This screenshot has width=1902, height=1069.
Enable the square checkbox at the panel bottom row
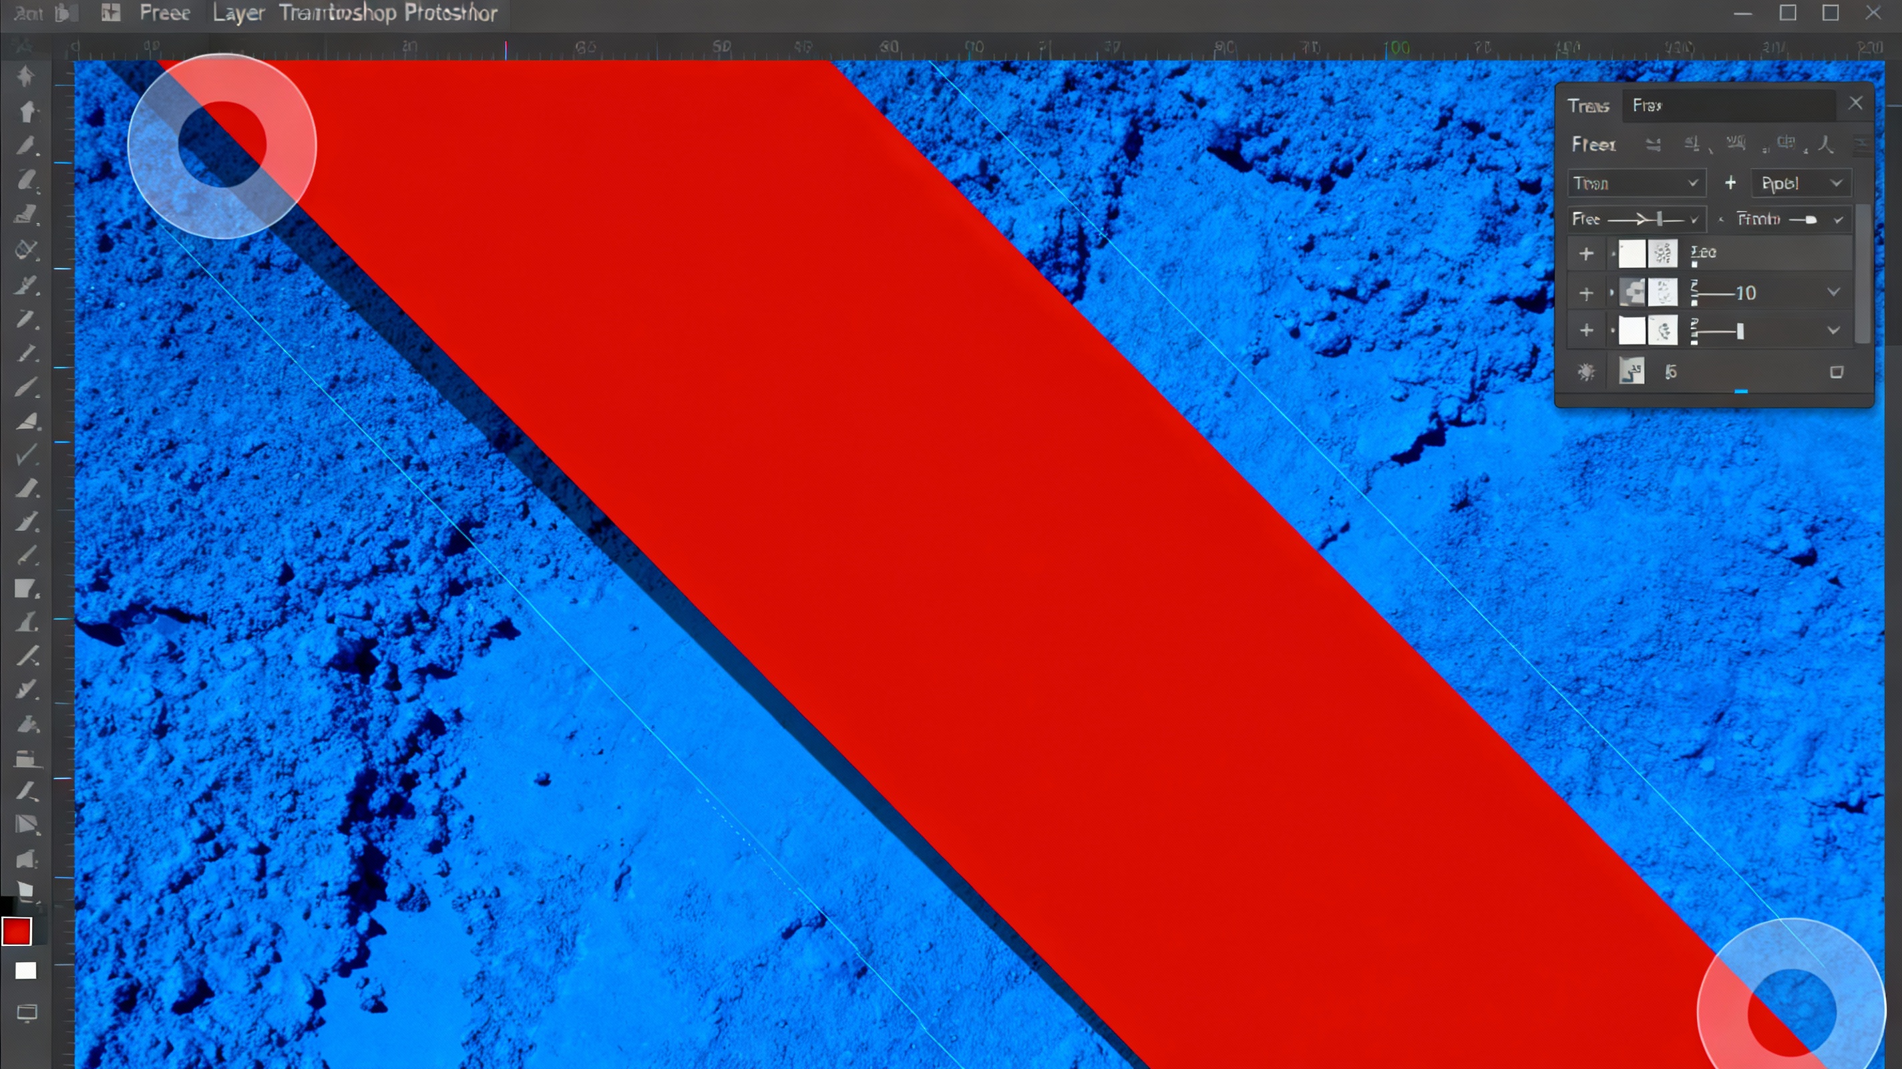(x=1837, y=373)
